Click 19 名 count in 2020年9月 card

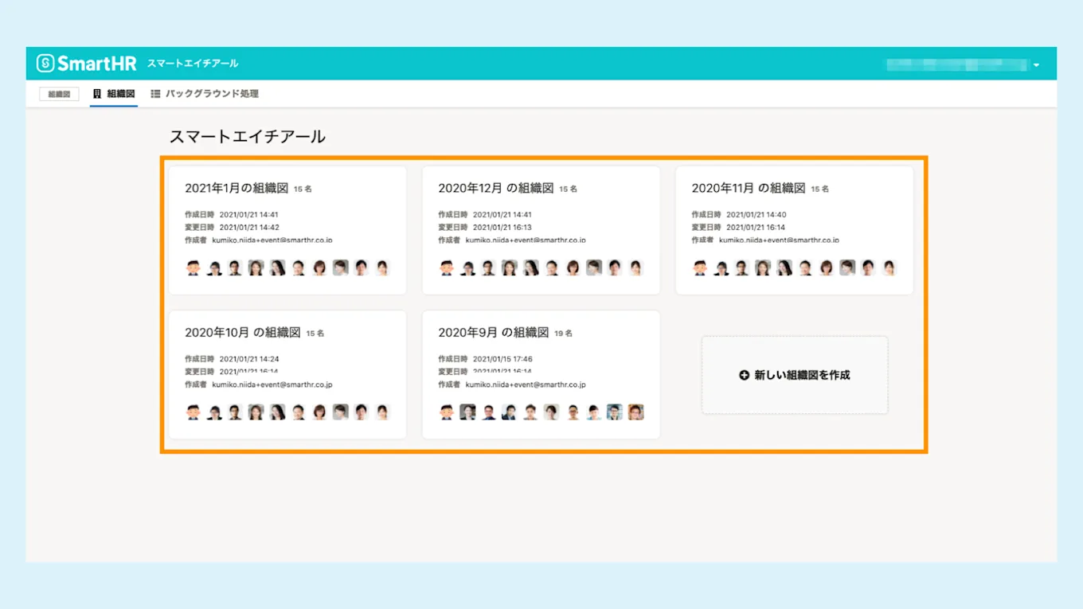click(563, 334)
